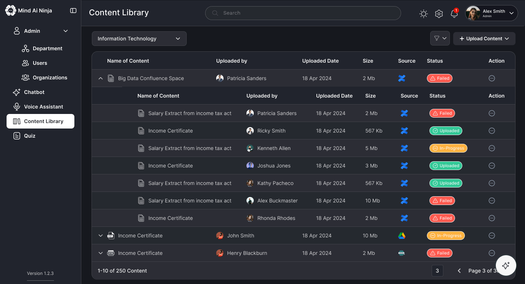This screenshot has width=525, height=284.
Task: Open Upload Content dropdown
Action: click(x=484, y=39)
